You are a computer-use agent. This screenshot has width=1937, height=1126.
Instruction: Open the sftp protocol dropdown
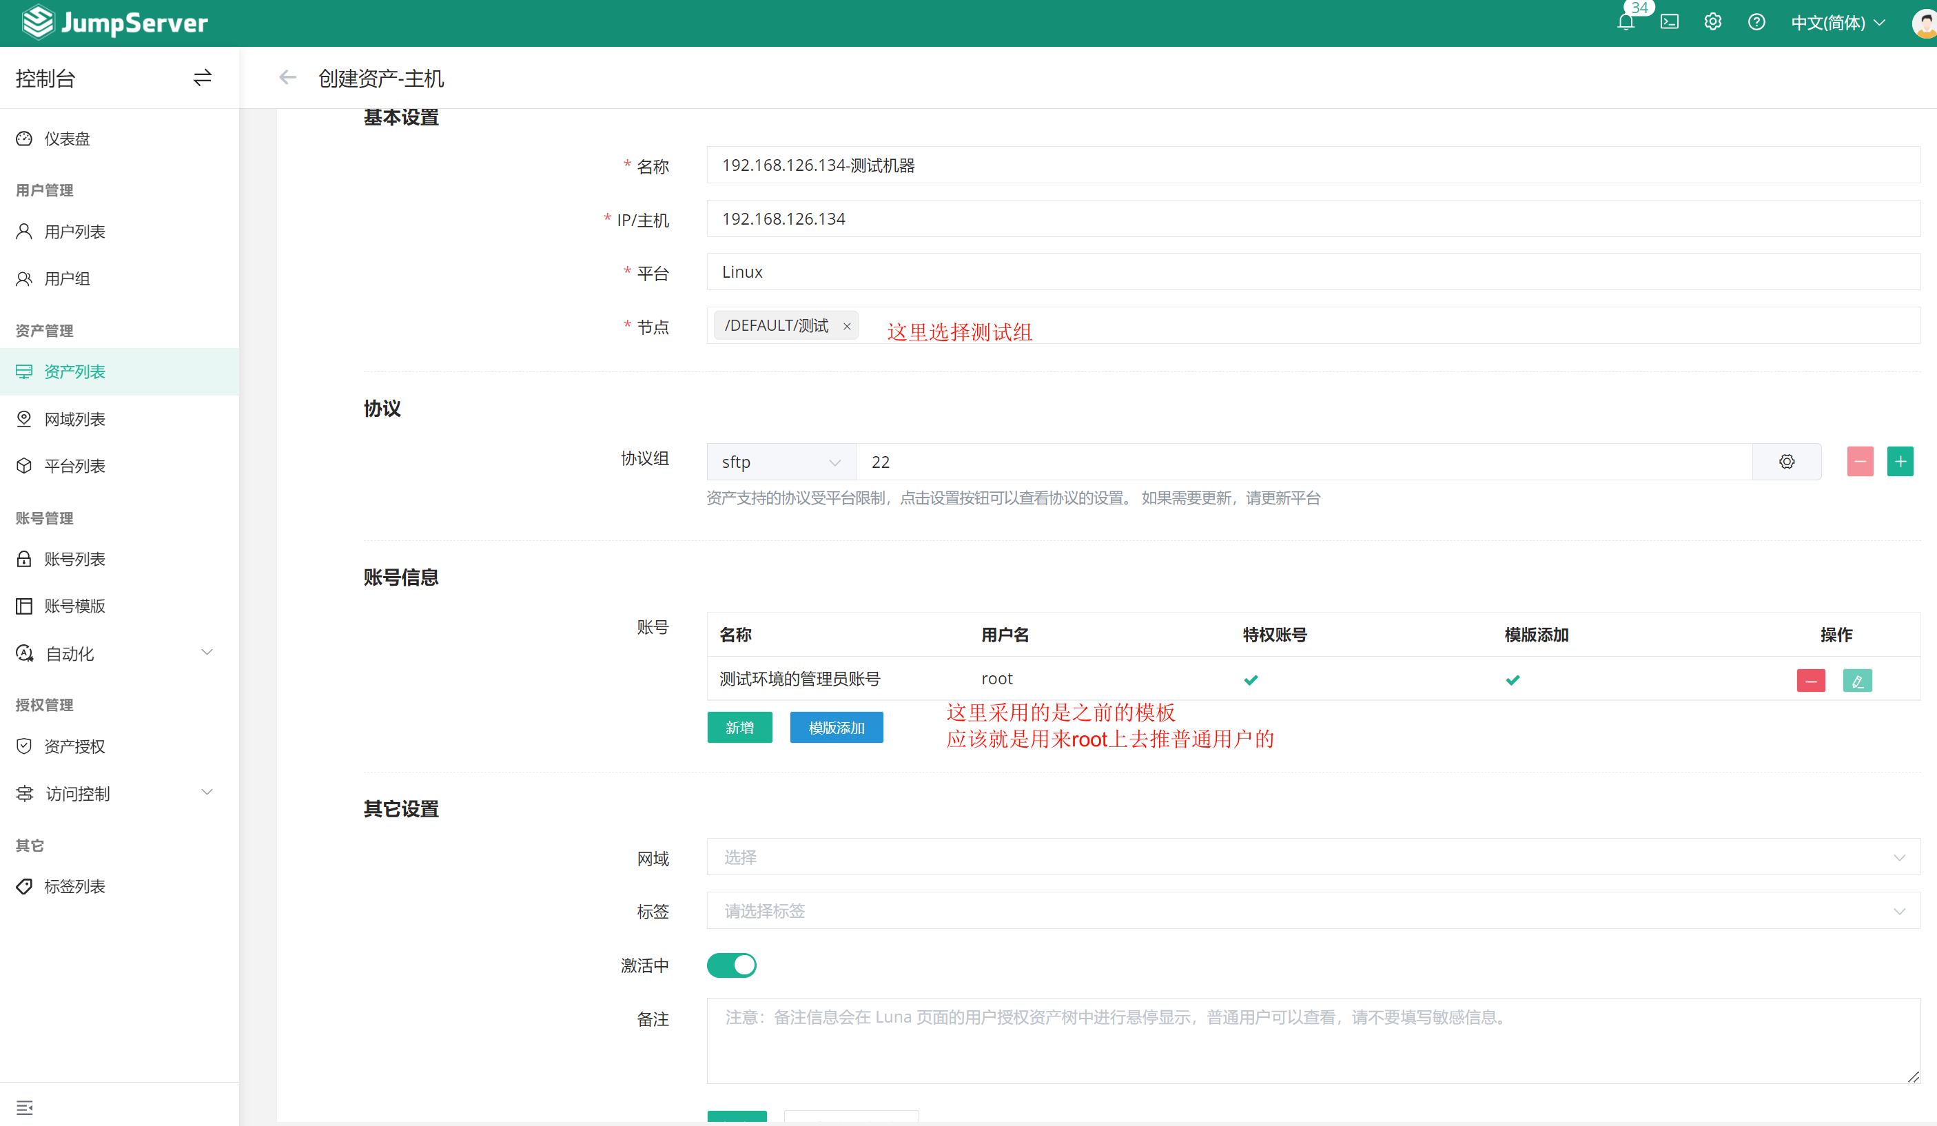(x=780, y=462)
